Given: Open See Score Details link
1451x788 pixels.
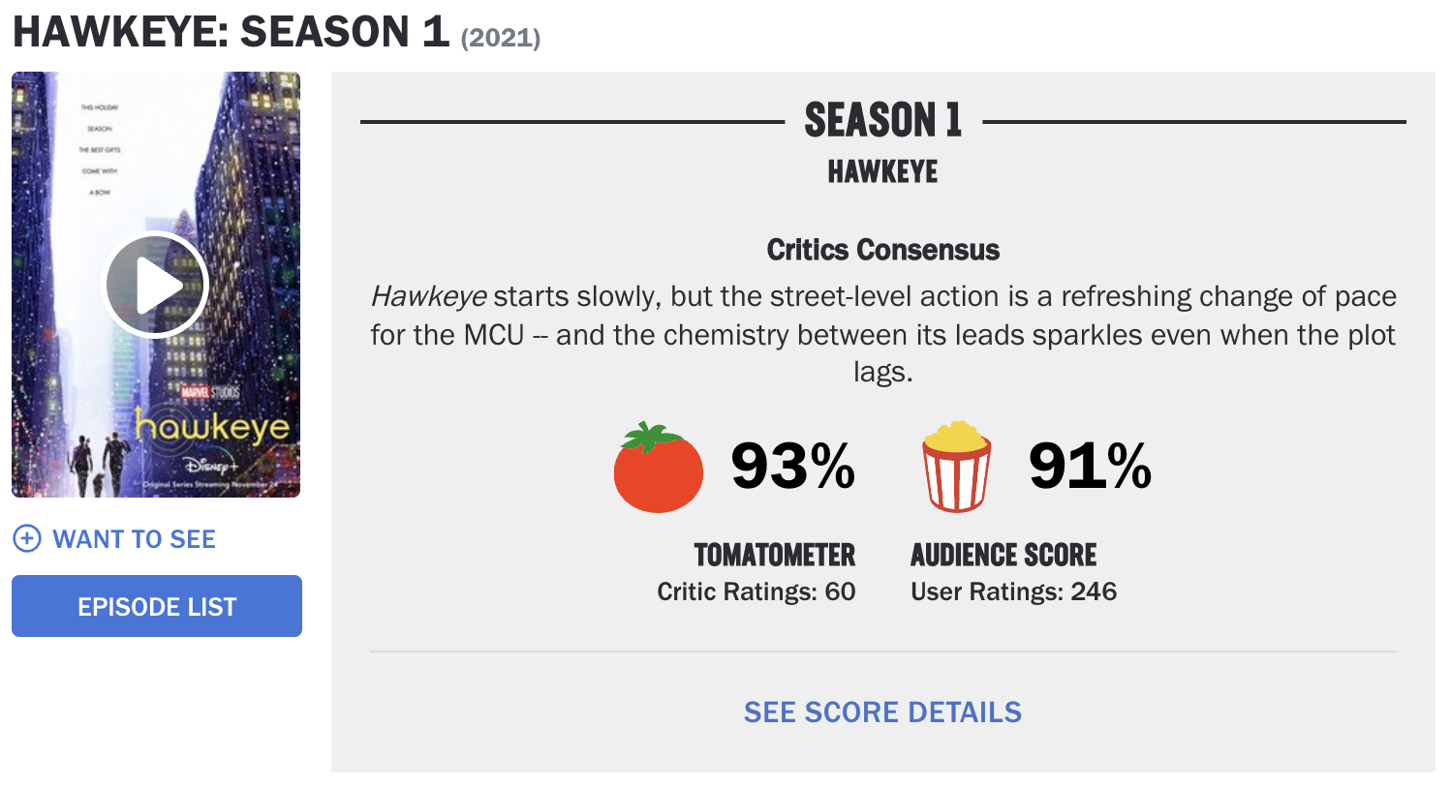Looking at the screenshot, I should [x=882, y=712].
